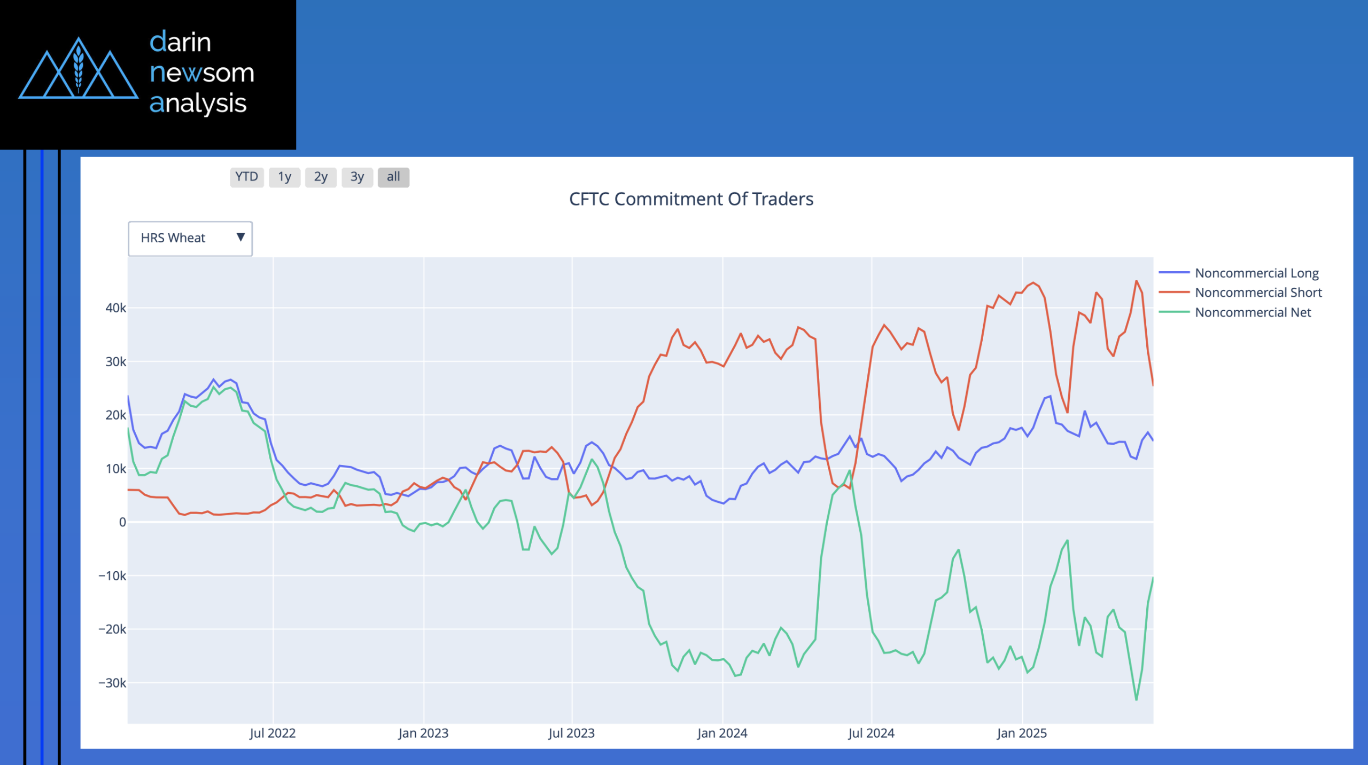
Task: Select the all range button
Action: click(x=393, y=177)
